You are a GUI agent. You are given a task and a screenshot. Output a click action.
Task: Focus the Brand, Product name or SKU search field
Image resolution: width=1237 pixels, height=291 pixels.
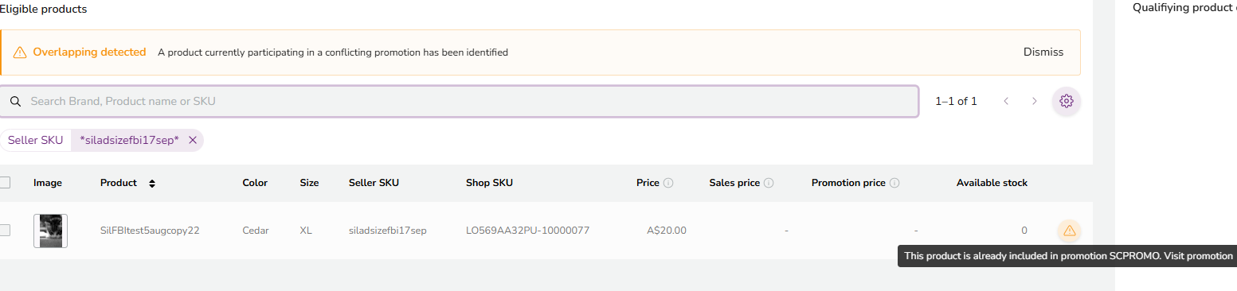[459, 102]
